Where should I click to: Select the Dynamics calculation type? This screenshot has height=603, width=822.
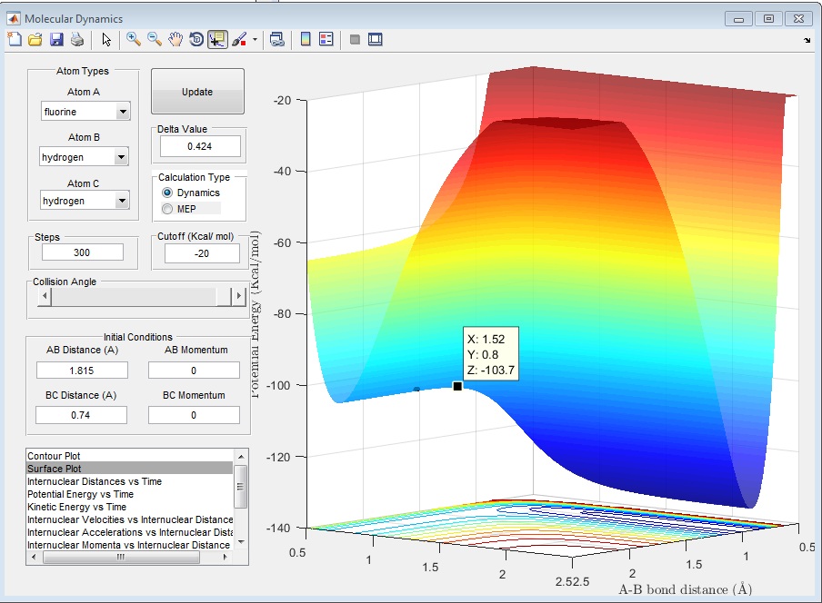(166, 193)
